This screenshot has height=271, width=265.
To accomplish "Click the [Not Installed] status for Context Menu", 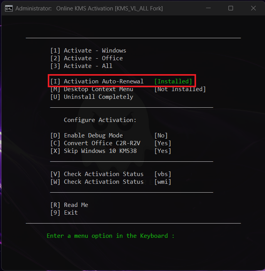I will 180,89.
